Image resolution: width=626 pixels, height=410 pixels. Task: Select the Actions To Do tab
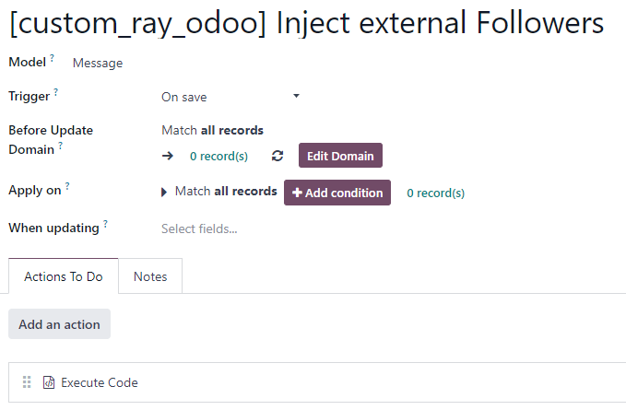(64, 276)
